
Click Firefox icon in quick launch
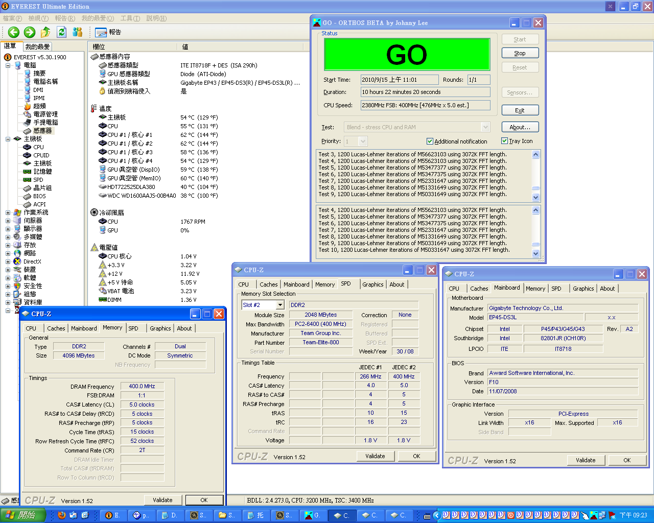pos(62,515)
